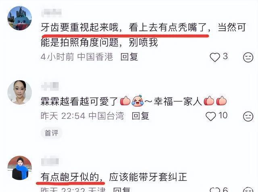Viewport: 258px width, 192px height.
Task: Select the 应该能带牙套纠正 comment text
Action: point(148,177)
